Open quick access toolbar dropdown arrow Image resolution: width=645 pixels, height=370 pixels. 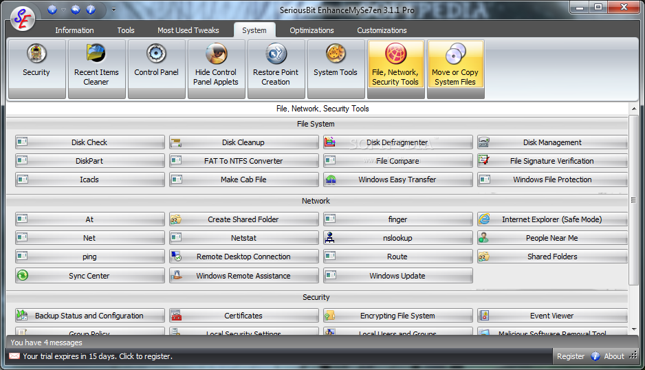pyautogui.click(x=113, y=10)
